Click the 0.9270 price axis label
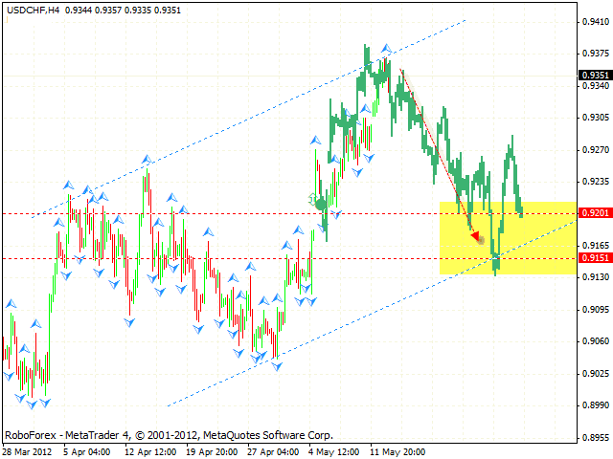This screenshot has width=613, height=459. coord(595,149)
